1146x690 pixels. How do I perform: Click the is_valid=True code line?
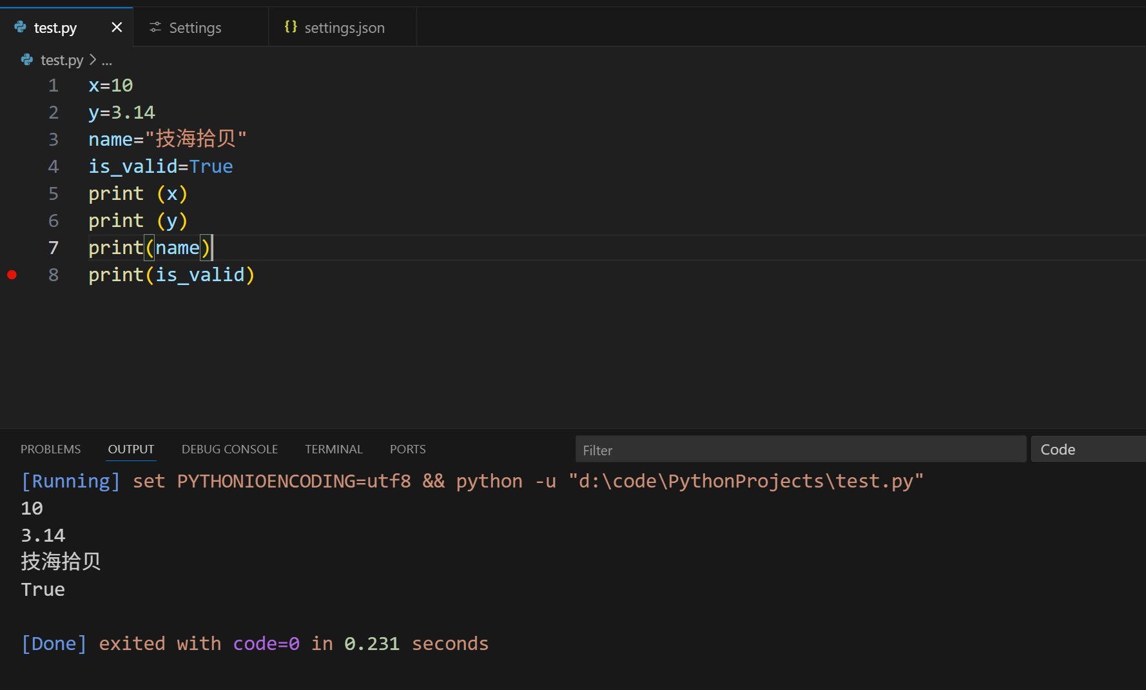pyautogui.click(x=160, y=166)
